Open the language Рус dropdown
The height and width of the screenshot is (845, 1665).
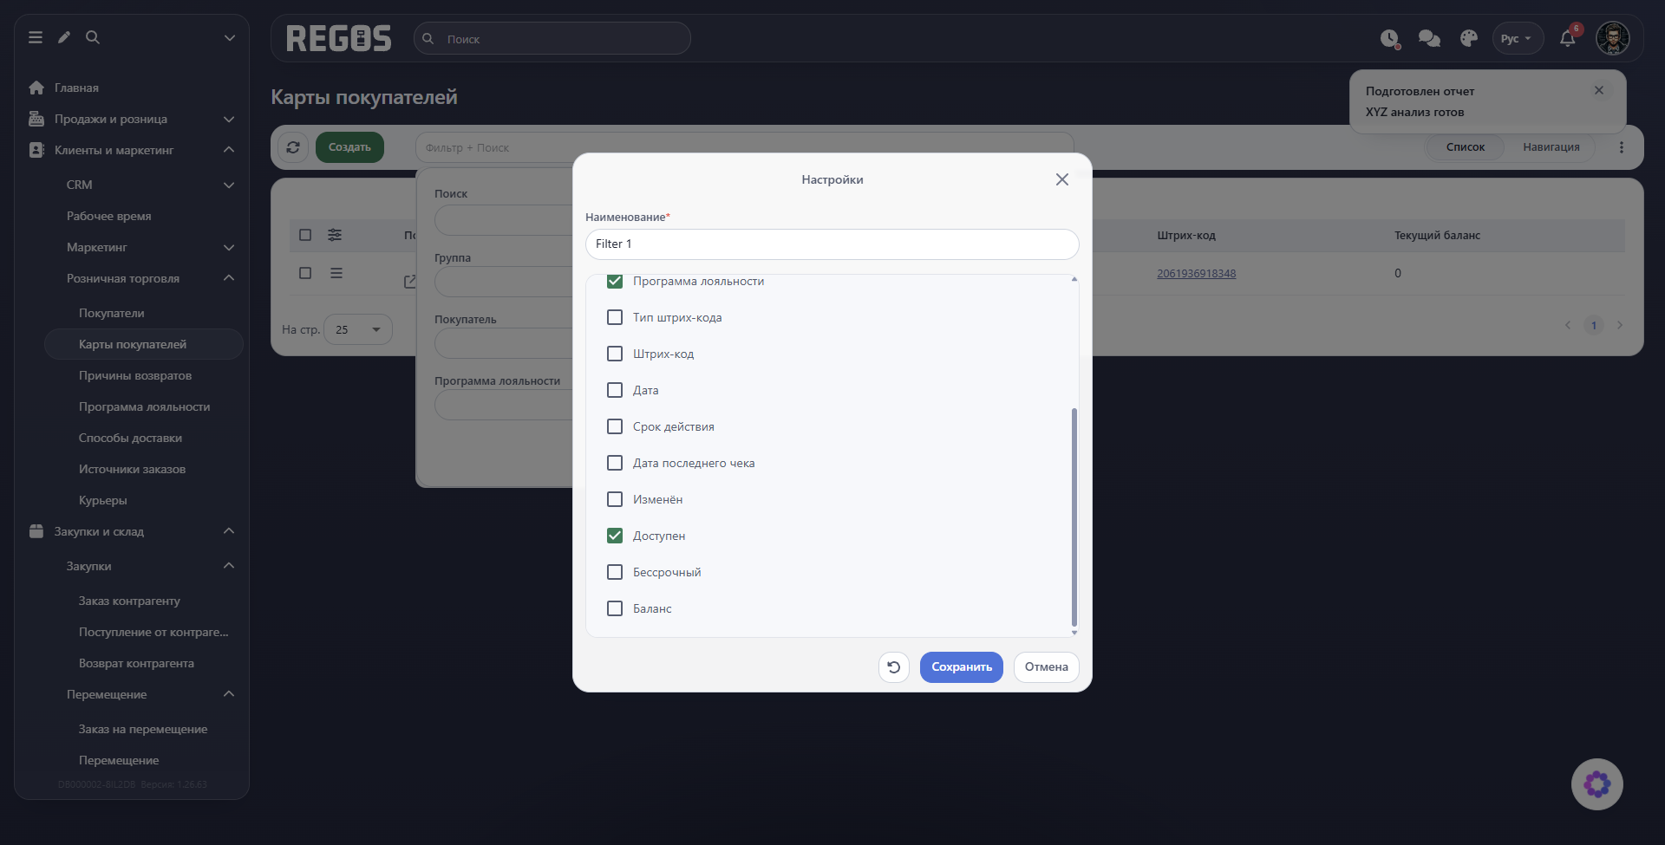1518,39
